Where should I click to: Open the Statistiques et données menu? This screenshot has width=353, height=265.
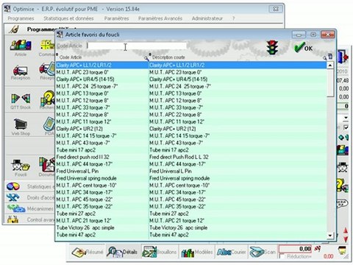(68, 18)
